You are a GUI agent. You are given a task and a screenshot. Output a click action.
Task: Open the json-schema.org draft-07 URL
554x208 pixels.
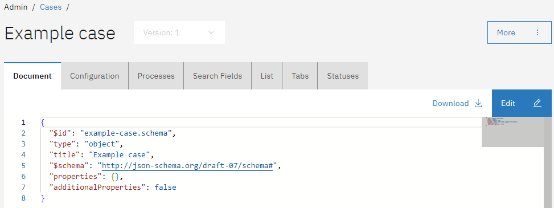[187, 166]
